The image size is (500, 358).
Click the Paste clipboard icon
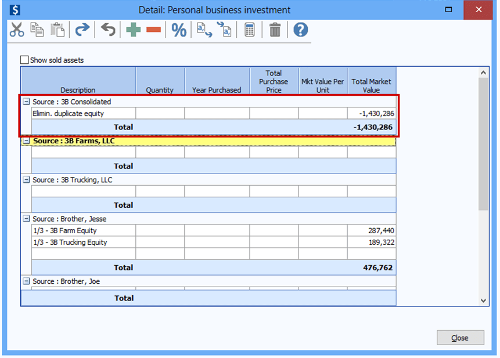(57, 30)
